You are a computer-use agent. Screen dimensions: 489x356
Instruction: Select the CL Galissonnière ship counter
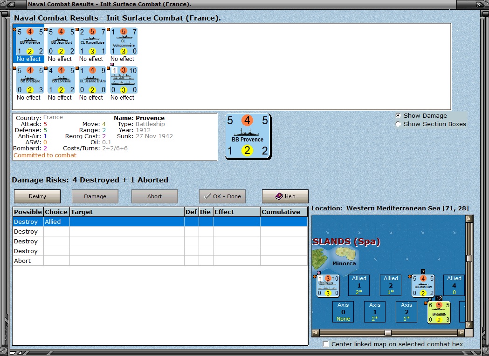coord(124,41)
